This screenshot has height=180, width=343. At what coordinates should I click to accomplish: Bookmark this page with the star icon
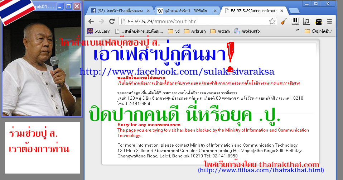(272, 22)
